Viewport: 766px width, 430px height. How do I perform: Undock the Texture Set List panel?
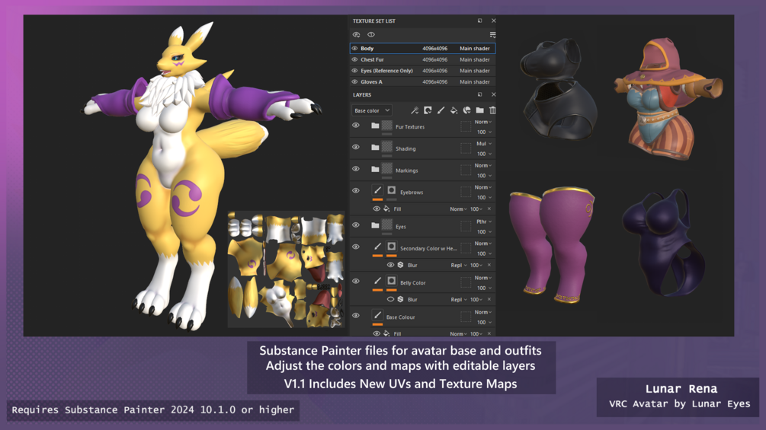pos(479,21)
